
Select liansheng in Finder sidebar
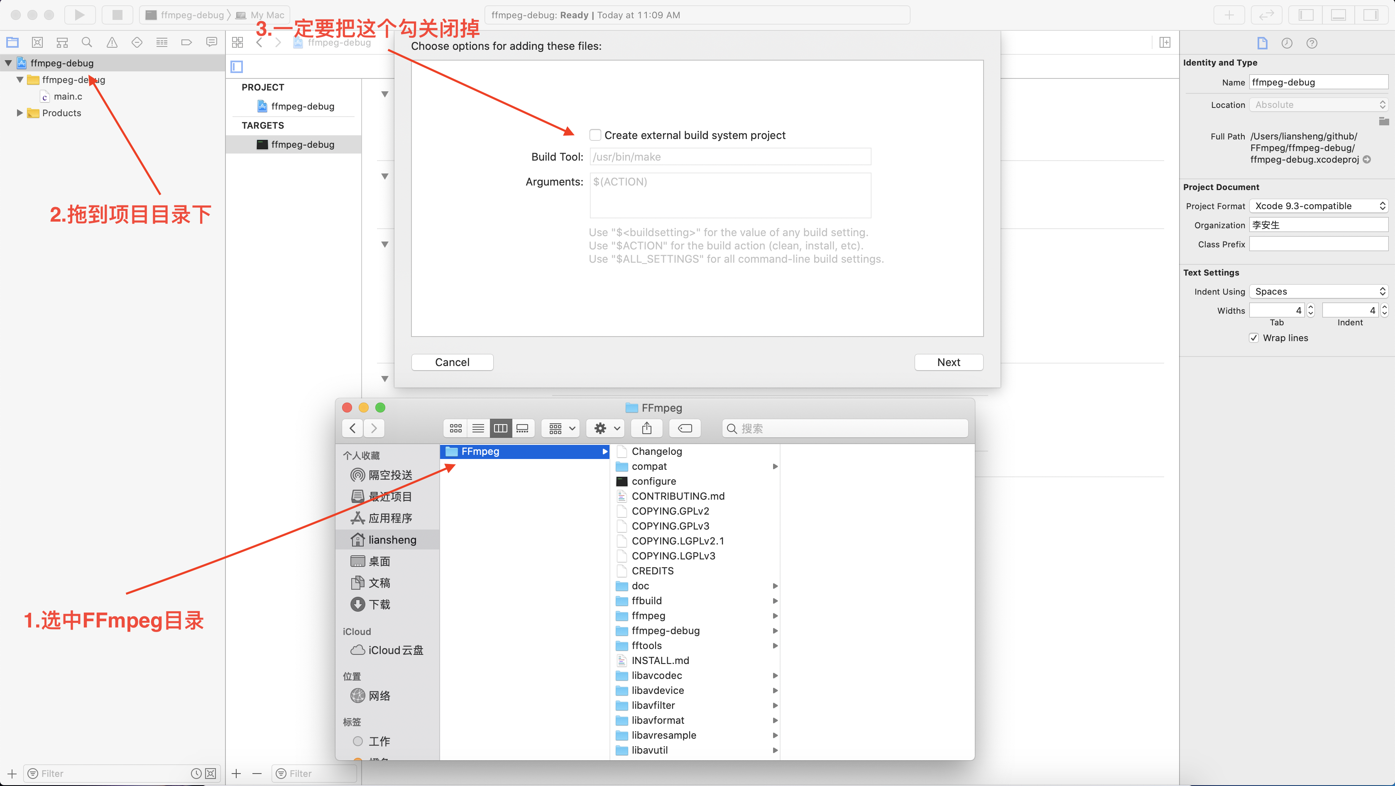click(x=392, y=539)
